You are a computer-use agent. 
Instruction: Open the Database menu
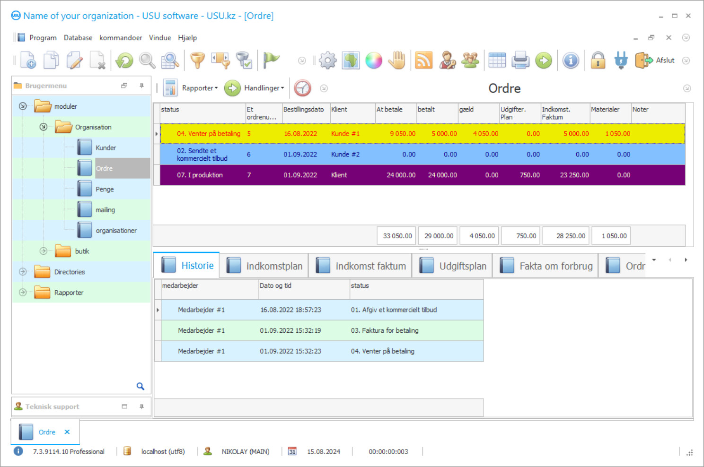[78, 38]
